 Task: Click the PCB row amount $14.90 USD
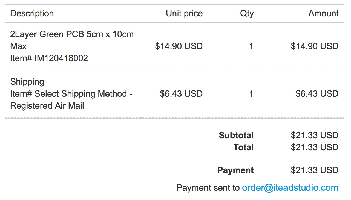(315, 46)
